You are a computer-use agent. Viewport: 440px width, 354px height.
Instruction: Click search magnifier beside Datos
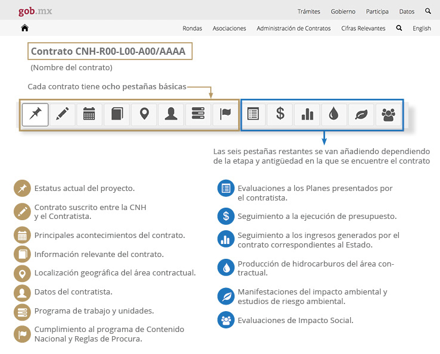[428, 11]
